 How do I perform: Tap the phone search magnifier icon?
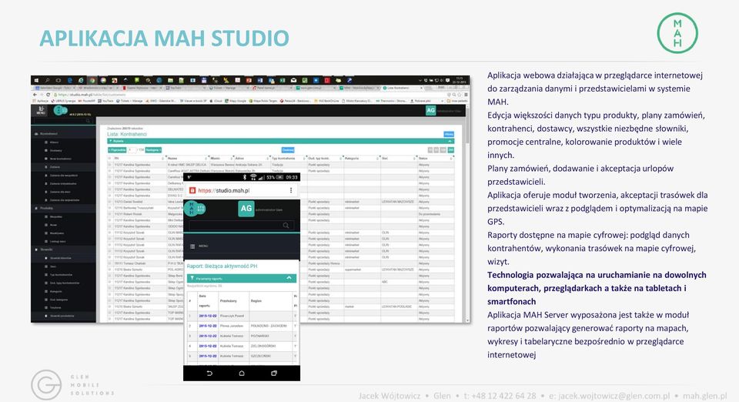coord(286,226)
